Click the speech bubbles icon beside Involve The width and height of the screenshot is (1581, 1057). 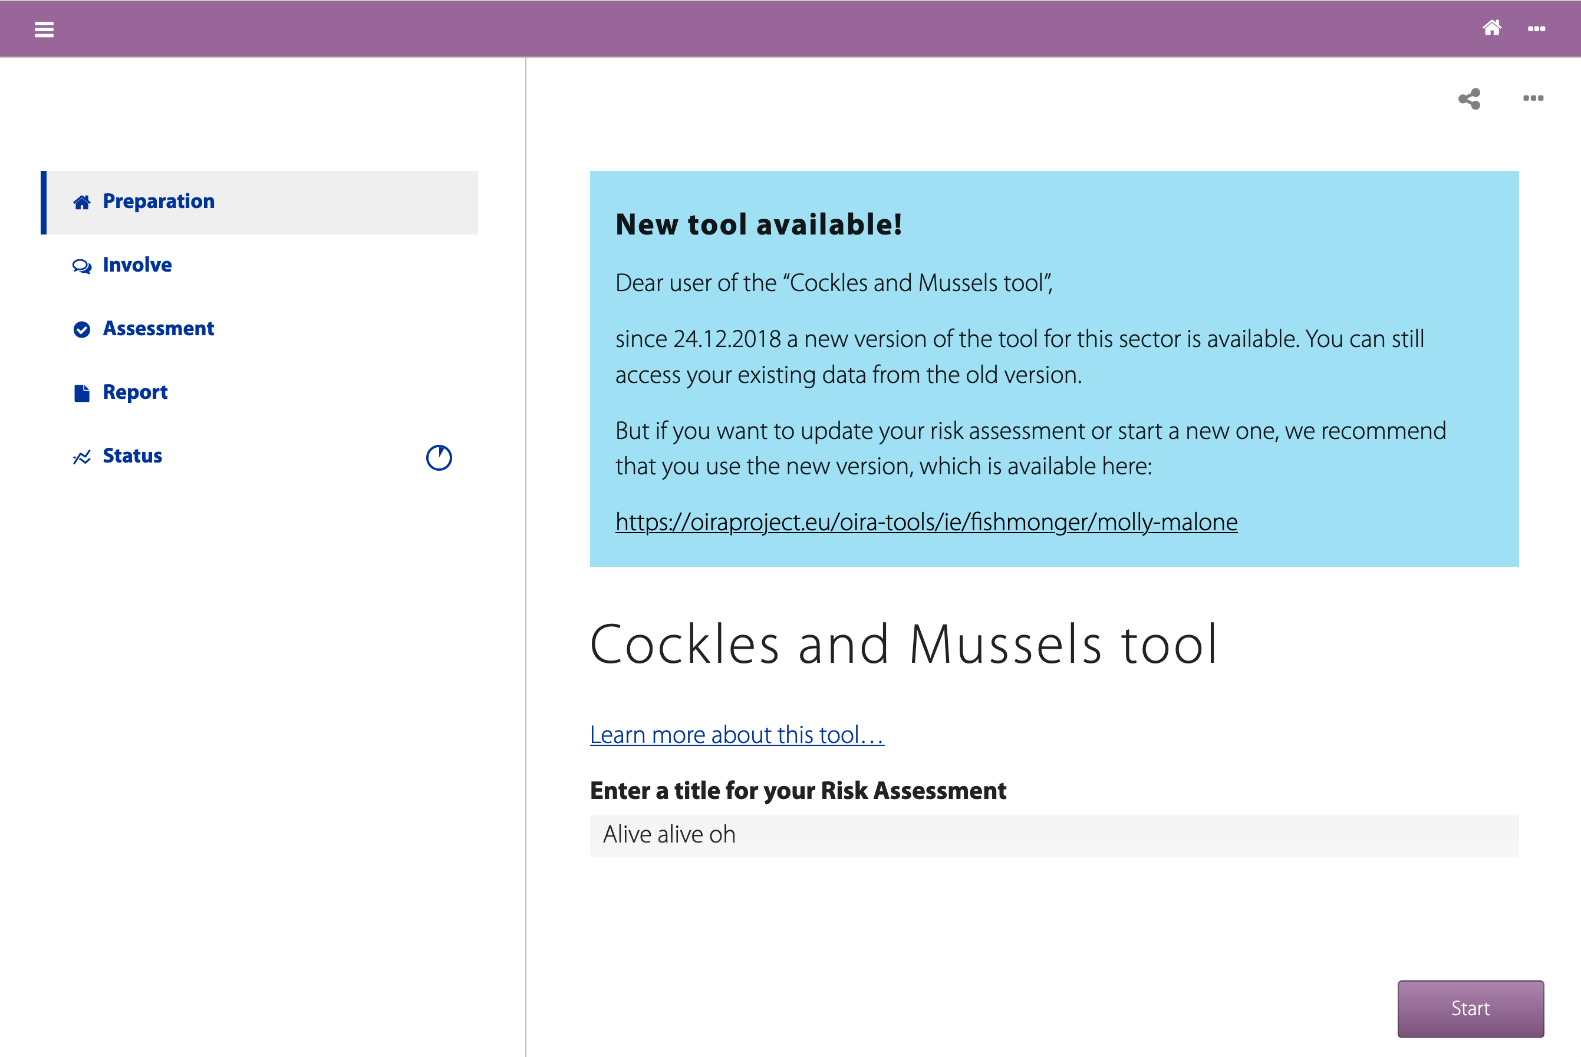[x=81, y=266]
